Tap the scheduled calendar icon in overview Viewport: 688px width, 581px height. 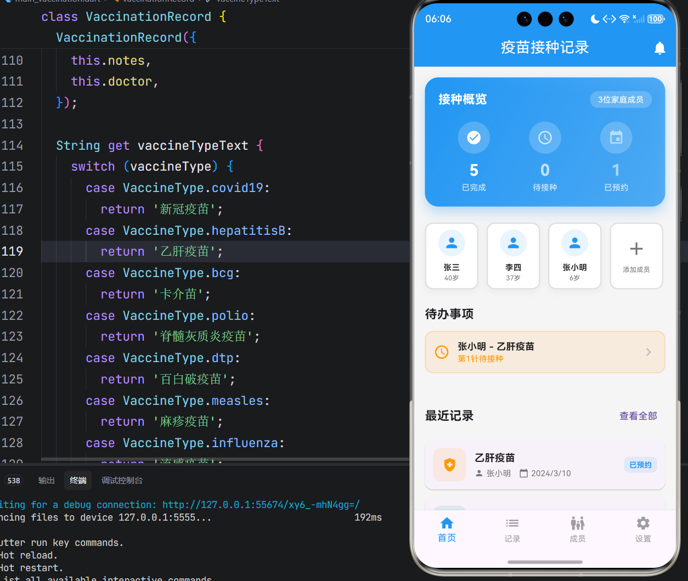coord(616,138)
